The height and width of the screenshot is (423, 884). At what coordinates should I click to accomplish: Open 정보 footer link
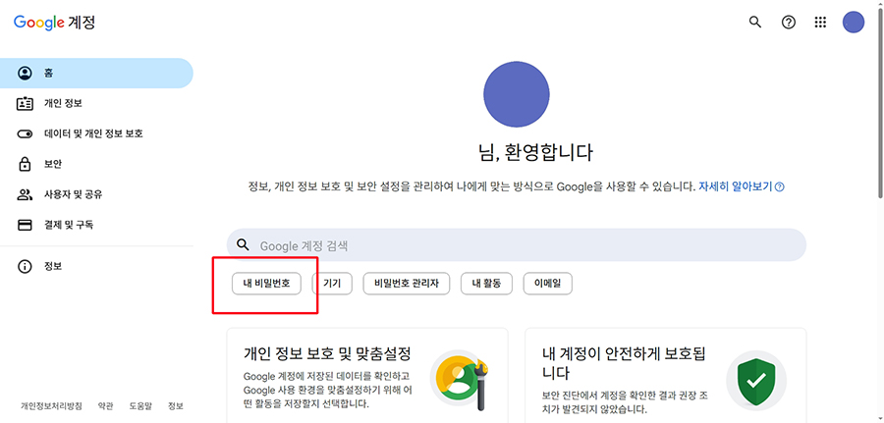coord(176,406)
